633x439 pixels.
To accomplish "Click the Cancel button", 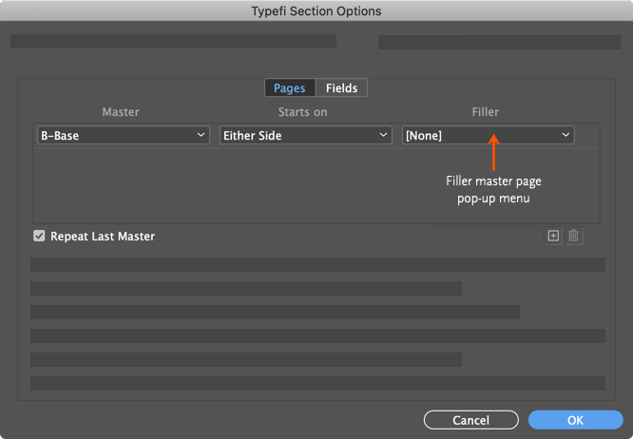I will coord(471,420).
